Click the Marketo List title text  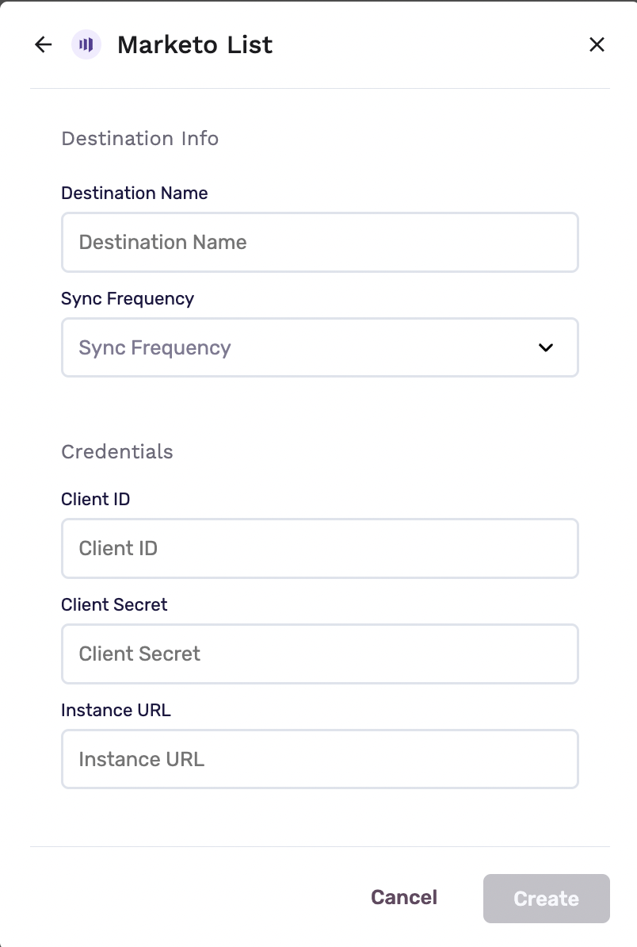pos(195,44)
